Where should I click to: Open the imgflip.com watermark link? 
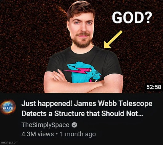[x=10, y=142]
